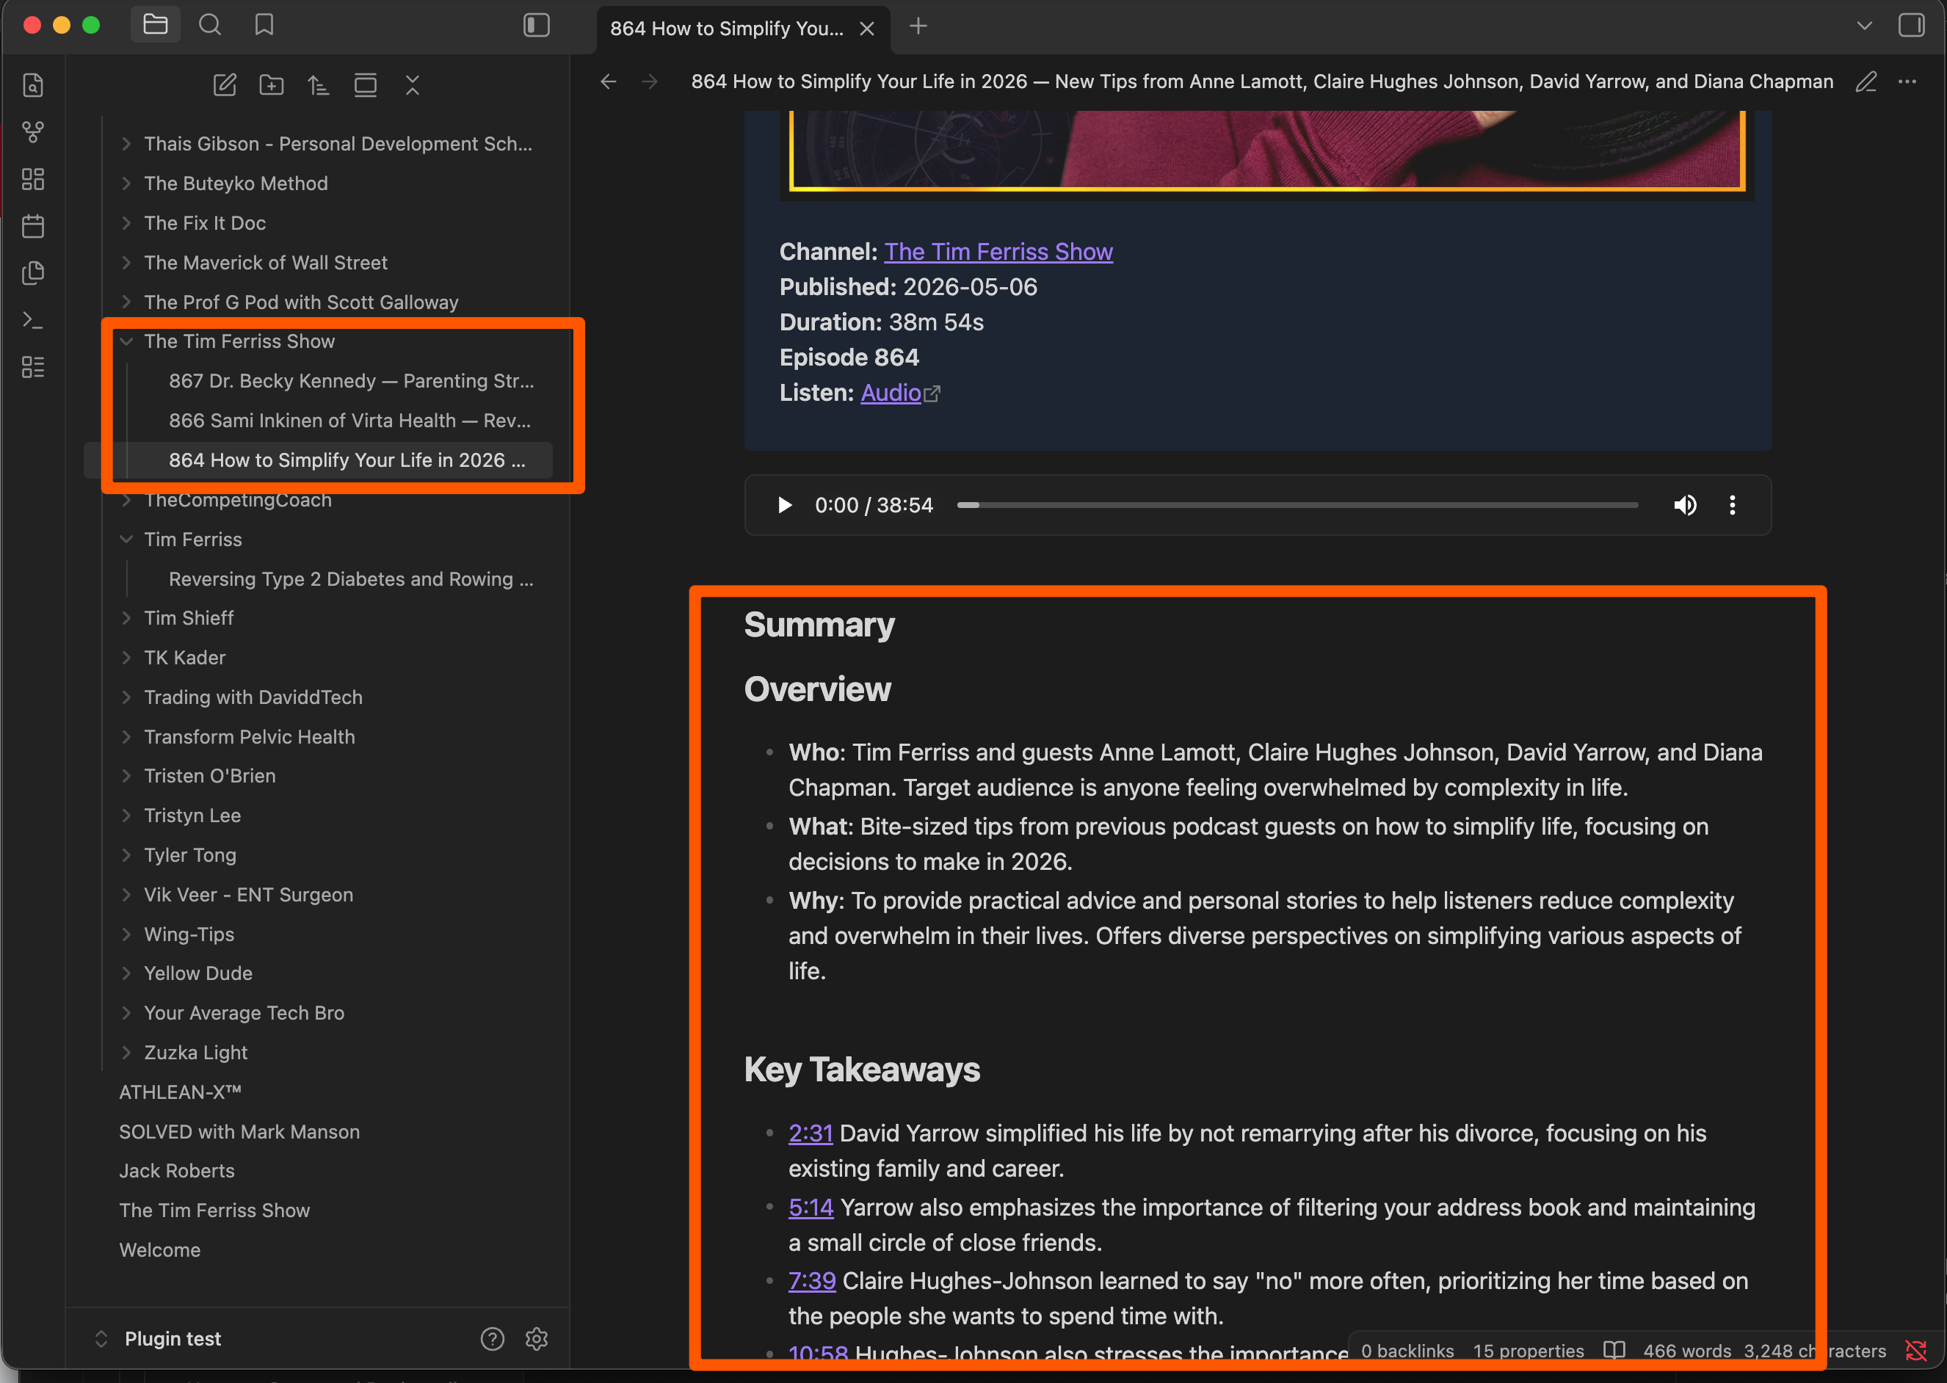Click the new note pencil icon
Viewport: 1947px width, 1383px height.
[x=225, y=85]
